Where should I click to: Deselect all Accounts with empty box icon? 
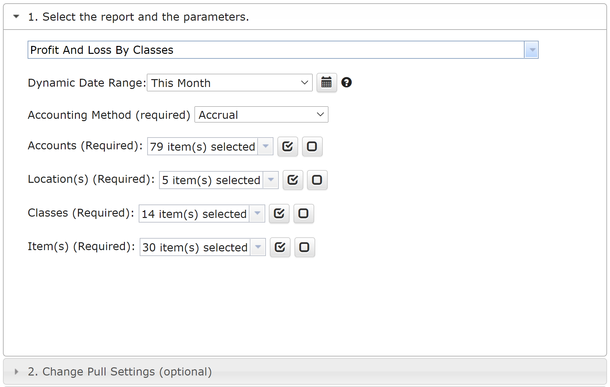(312, 146)
